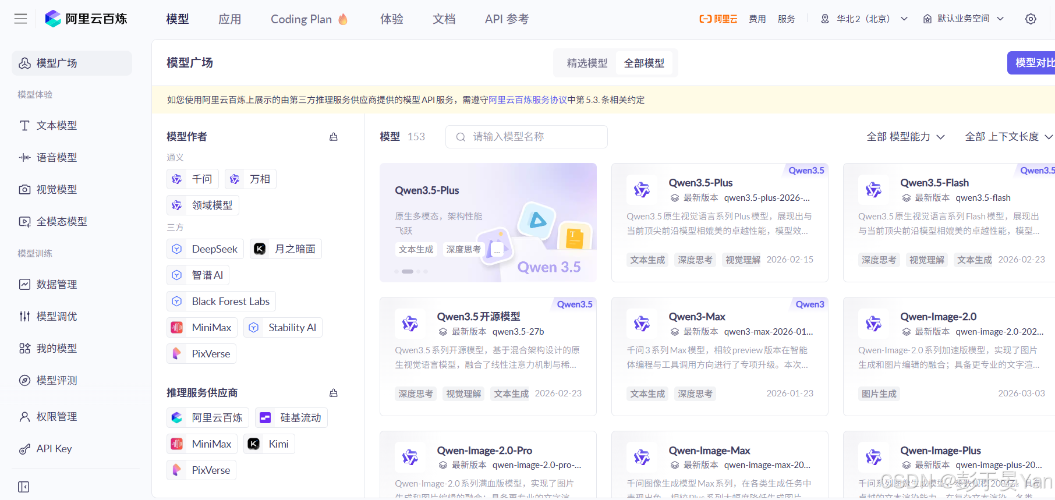Click the 模型对比 button
The image size is (1055, 500).
1031,63
